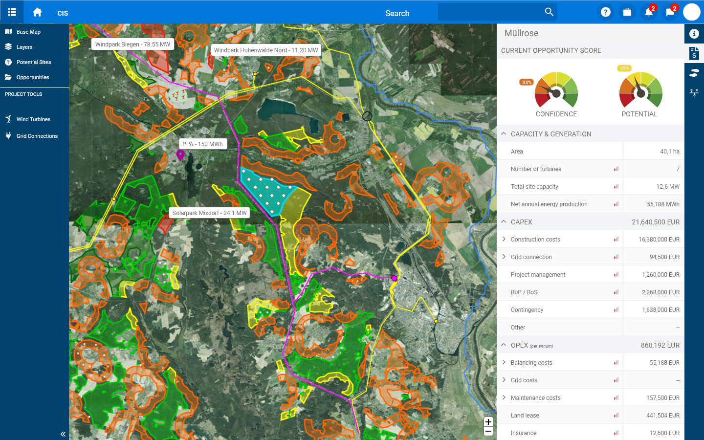Screen dimensions: 704x440
Task: Open the help question mark icon
Action: coord(606,12)
